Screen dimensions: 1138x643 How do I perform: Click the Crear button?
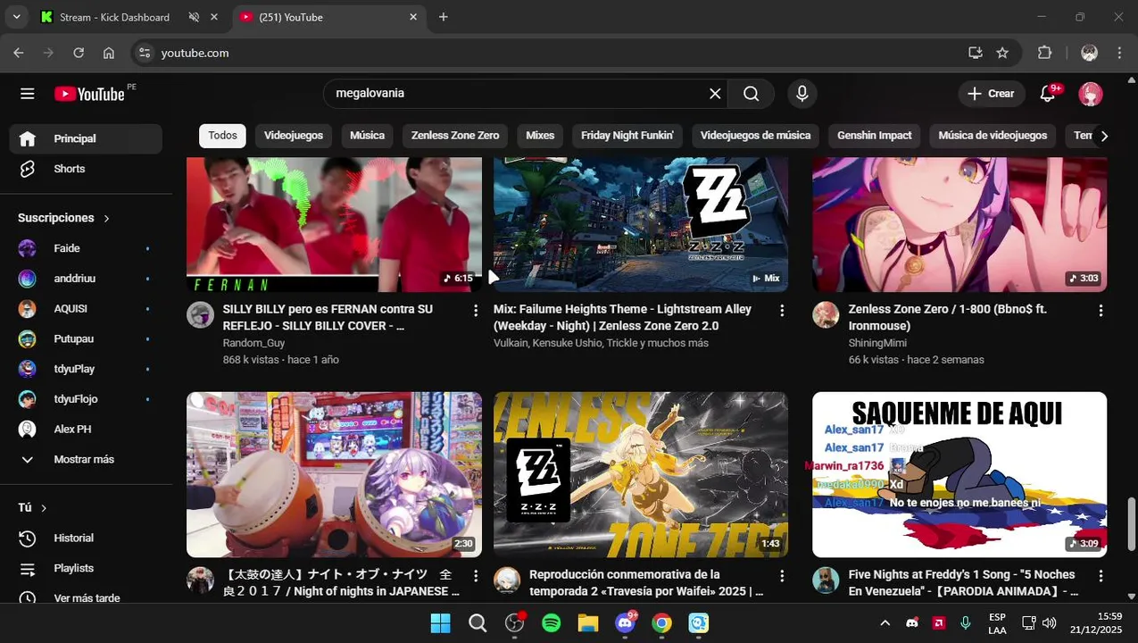tap(991, 94)
